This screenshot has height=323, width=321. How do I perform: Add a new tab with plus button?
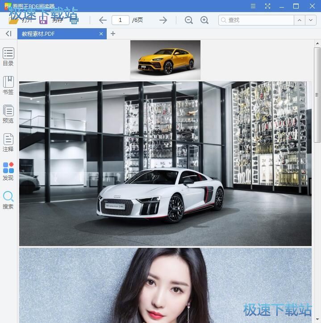point(113,34)
